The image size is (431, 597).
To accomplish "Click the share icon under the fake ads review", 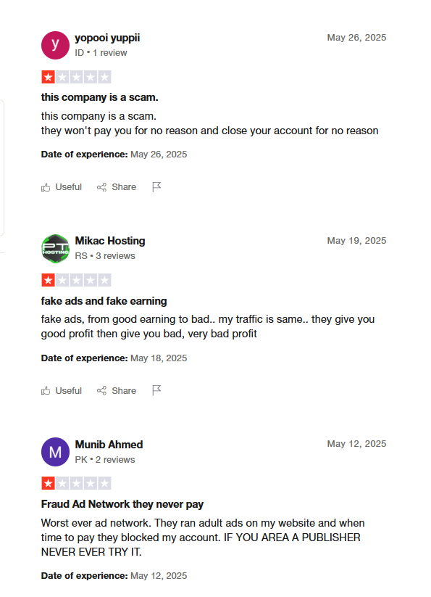I will tap(101, 391).
